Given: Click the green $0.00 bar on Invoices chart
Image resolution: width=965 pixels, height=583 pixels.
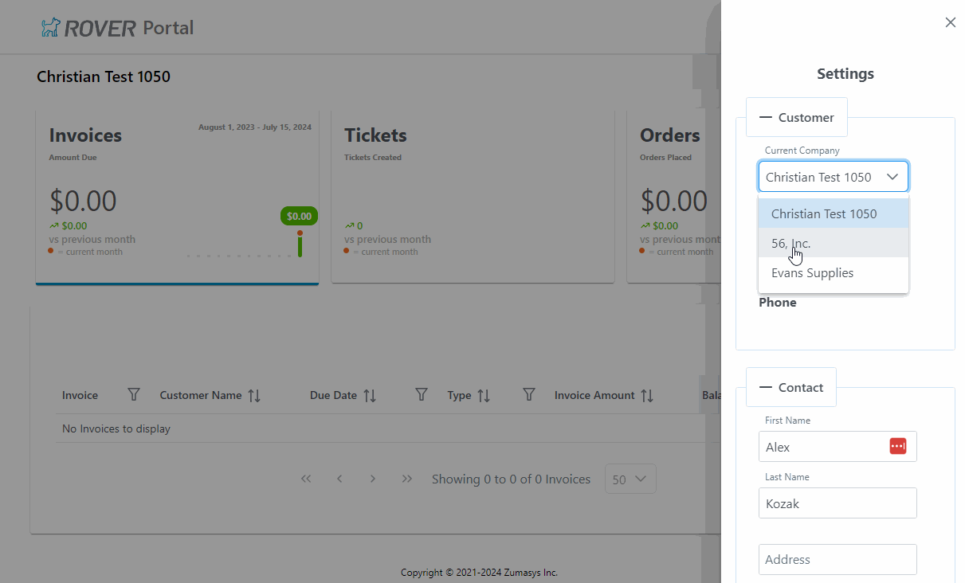Looking at the screenshot, I should click(299, 215).
